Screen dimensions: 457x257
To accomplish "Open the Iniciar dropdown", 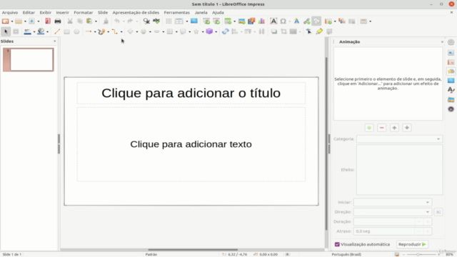I will pos(392,202).
